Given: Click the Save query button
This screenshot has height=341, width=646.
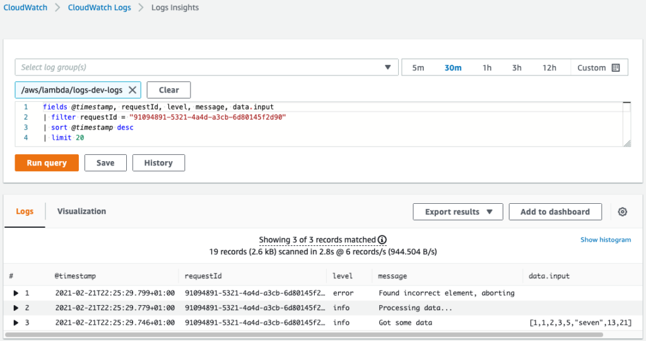Looking at the screenshot, I should pyautogui.click(x=105, y=163).
